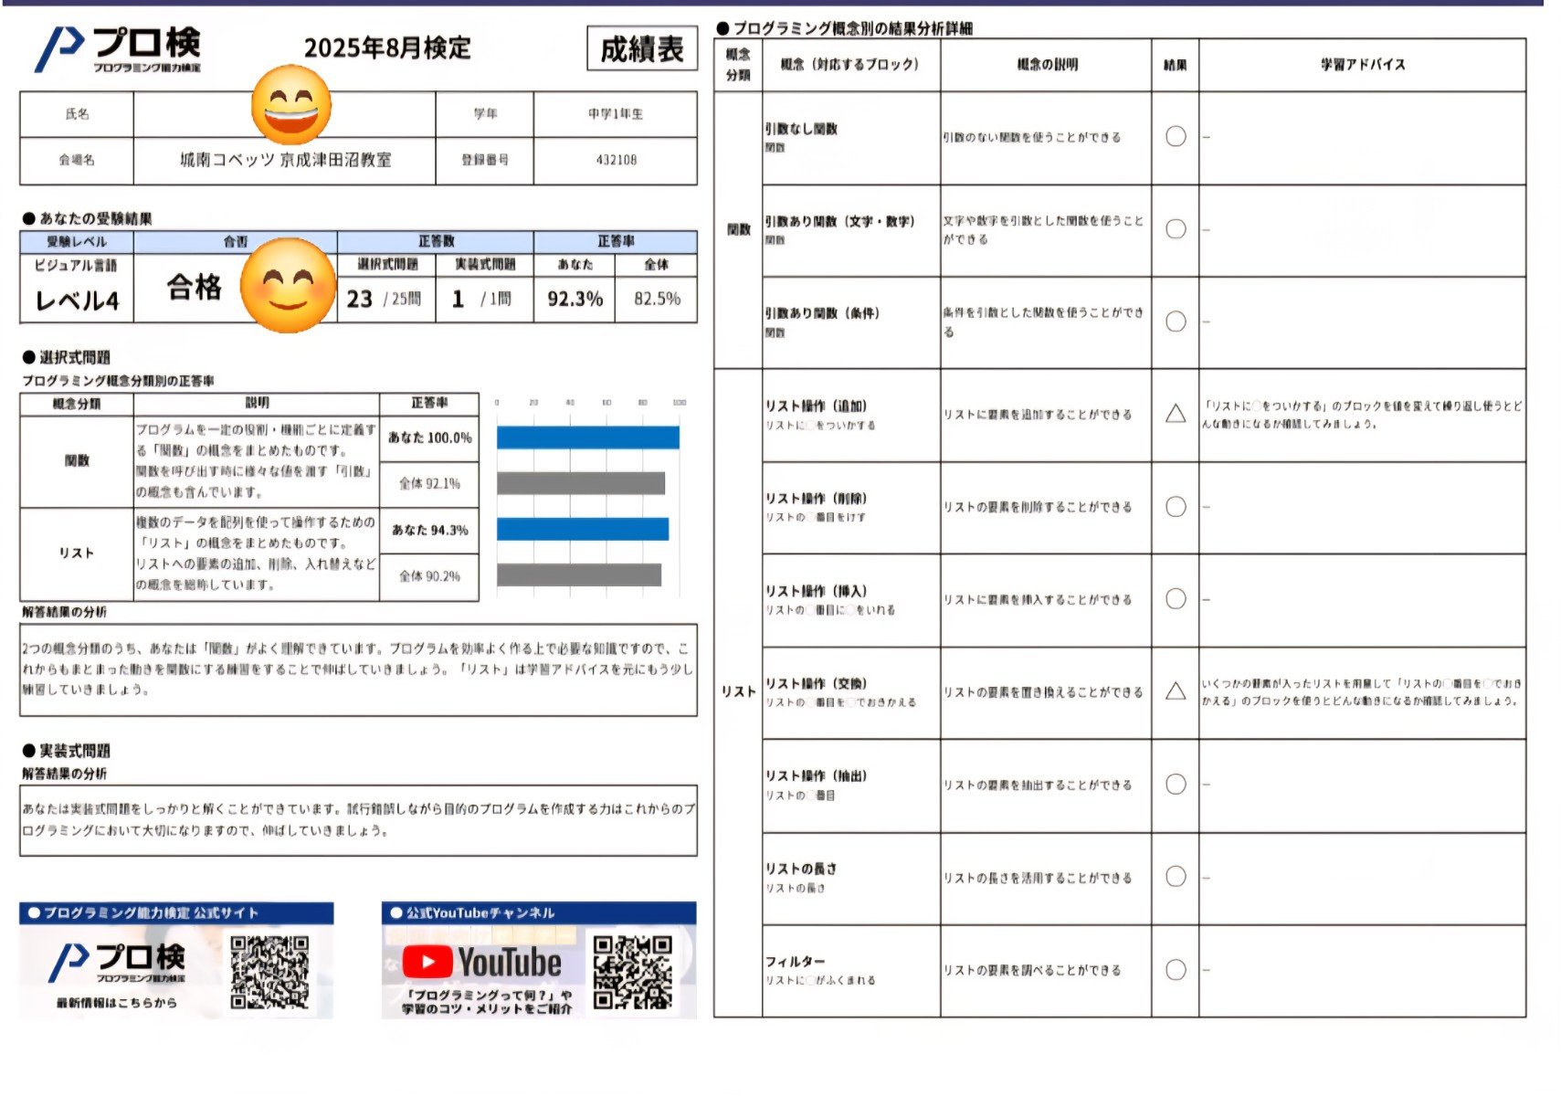Select the circle result for リストの長さ
Screen dimensions: 1561x1096
point(1176,877)
